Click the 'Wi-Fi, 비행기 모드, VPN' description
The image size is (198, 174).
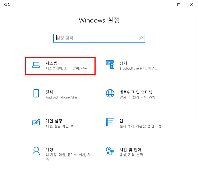click(137, 97)
